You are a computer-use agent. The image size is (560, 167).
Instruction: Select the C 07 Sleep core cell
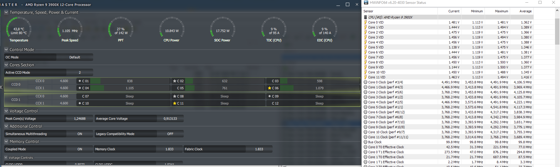[x=123, y=96]
